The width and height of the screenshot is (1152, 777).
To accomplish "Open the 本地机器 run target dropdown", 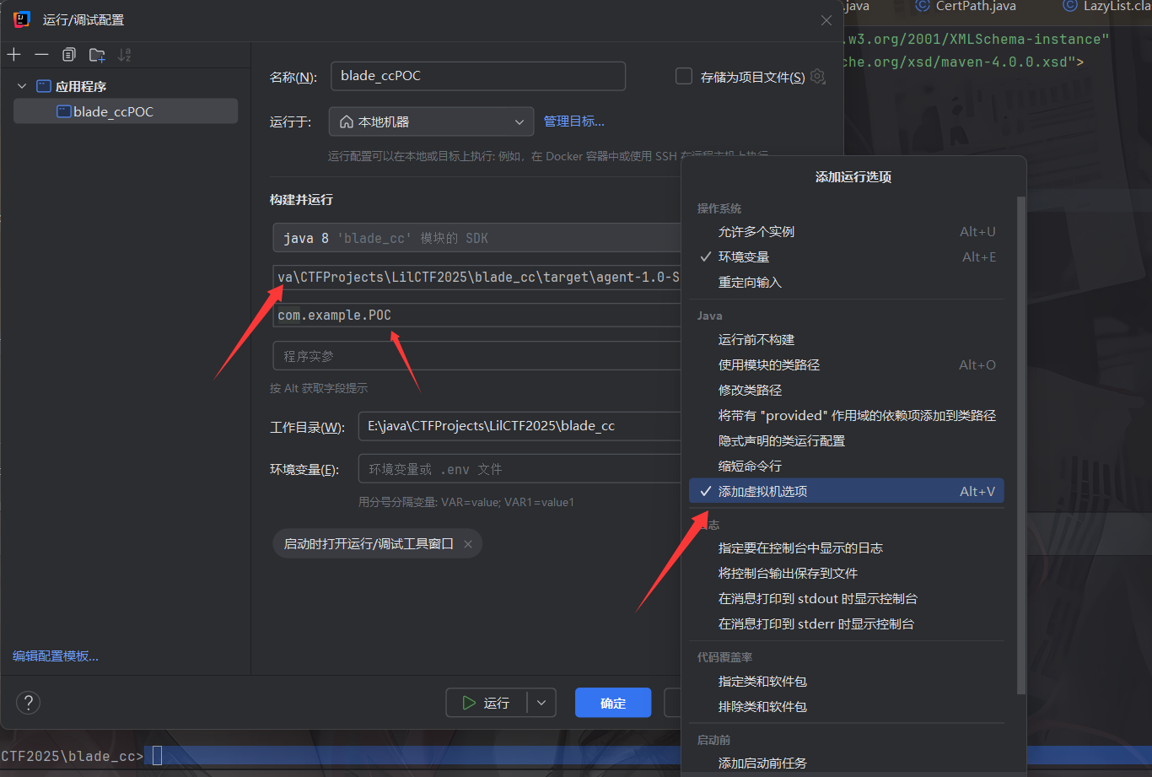I will pyautogui.click(x=431, y=121).
